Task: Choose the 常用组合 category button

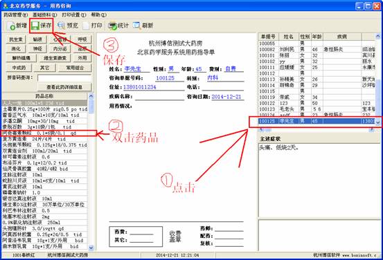Action: tap(75, 68)
